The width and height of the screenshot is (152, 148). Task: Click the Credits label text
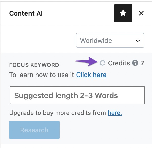(x=119, y=63)
